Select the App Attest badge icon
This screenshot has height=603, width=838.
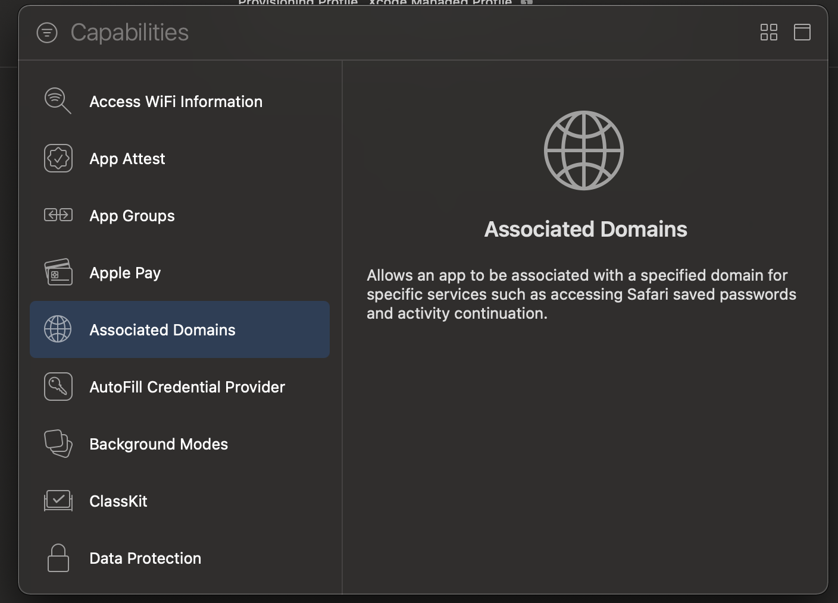(x=58, y=158)
